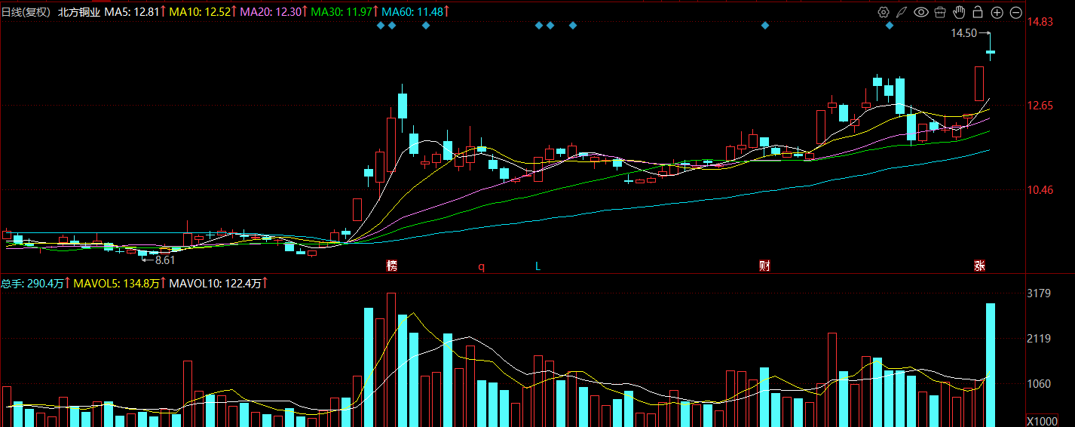Viewport: 1075px width, 427px height.
Task: Click the green L marker on the timeline
Action: pyautogui.click(x=537, y=266)
